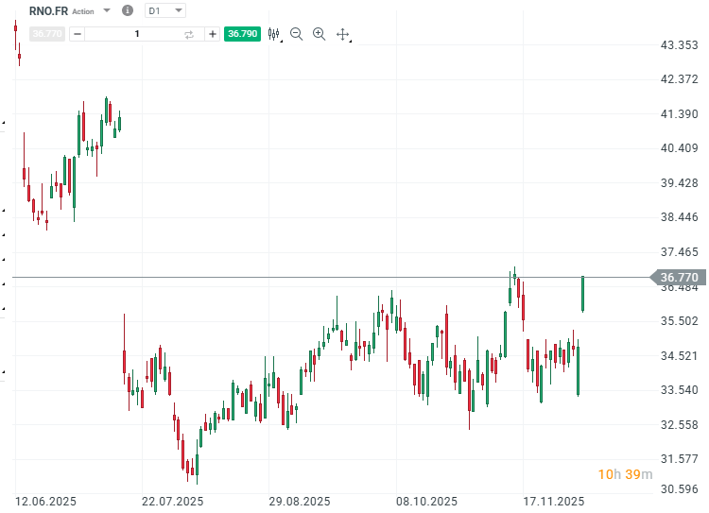Click the 36.770 current price tag on axis
709x513 pixels.
(679, 278)
